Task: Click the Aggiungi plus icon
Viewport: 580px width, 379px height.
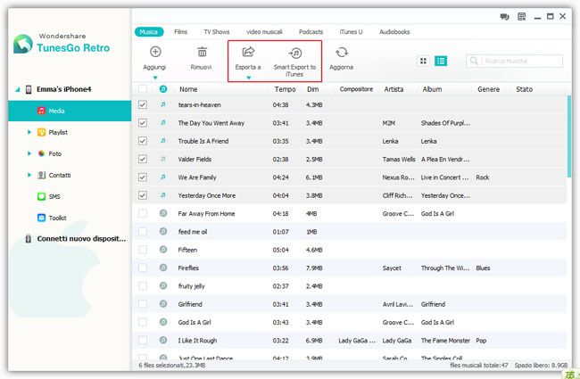Action: point(155,52)
